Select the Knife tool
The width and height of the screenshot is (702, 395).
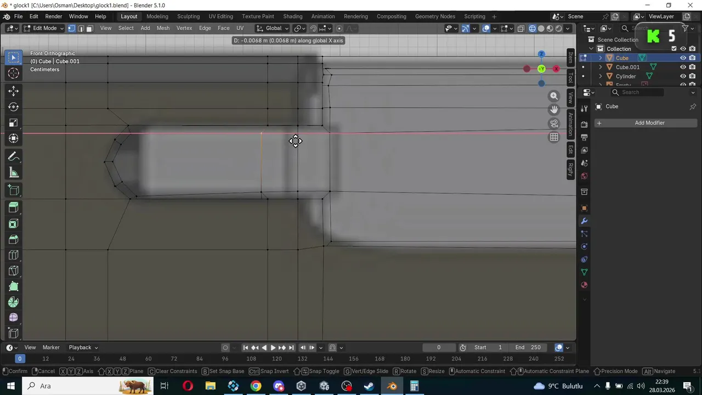point(14,271)
